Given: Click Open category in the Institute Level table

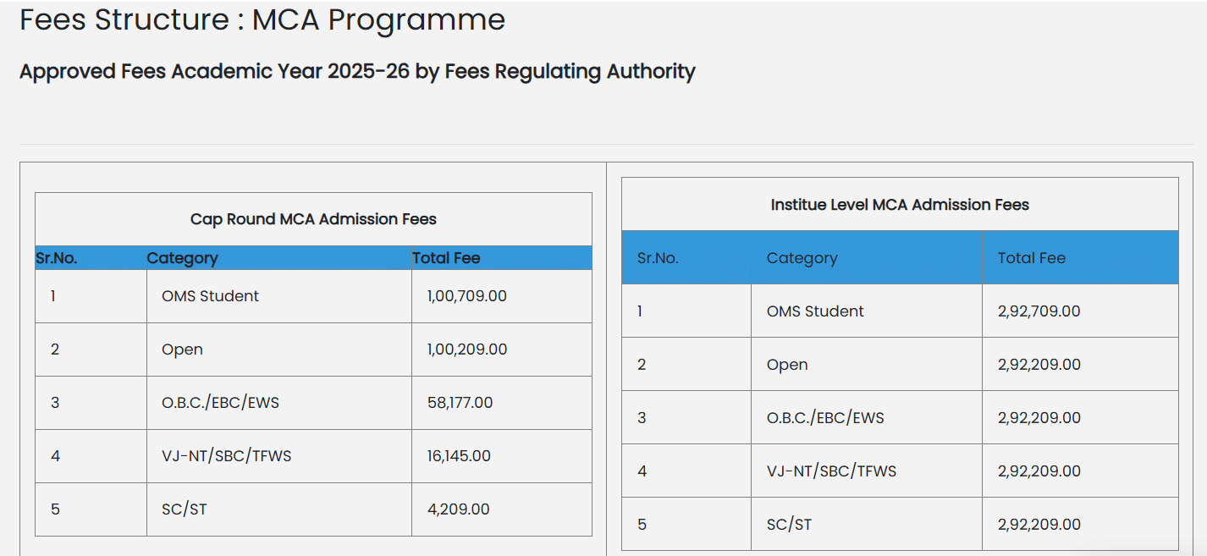Looking at the screenshot, I should click(787, 365).
